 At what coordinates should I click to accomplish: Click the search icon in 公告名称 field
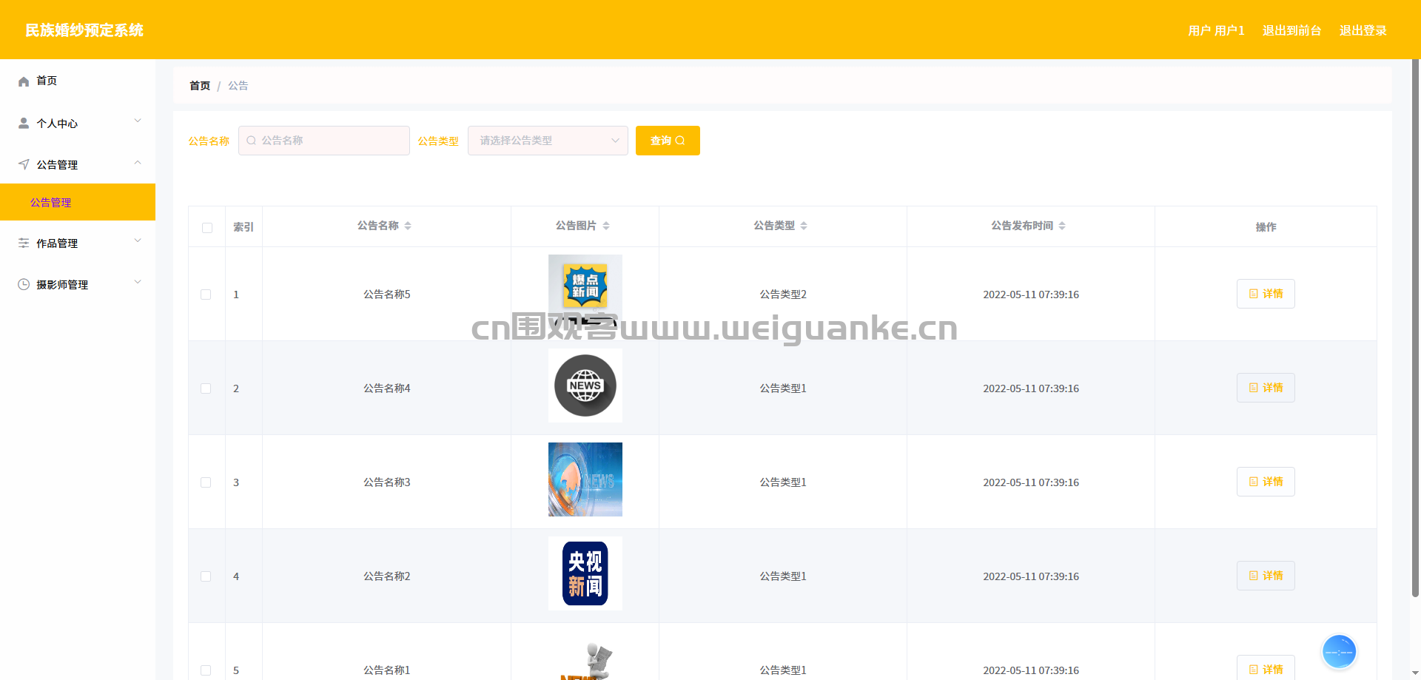252,141
